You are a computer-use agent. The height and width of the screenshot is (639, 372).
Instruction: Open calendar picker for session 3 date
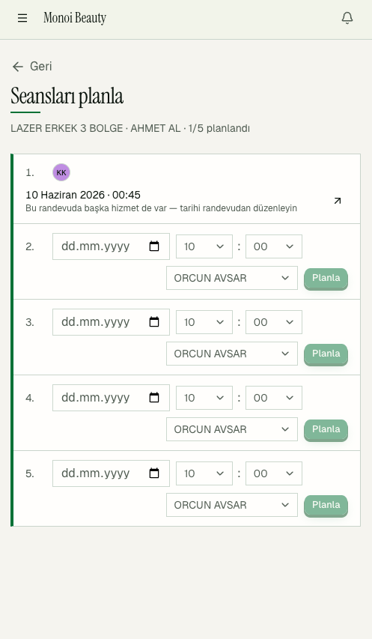coord(154,322)
